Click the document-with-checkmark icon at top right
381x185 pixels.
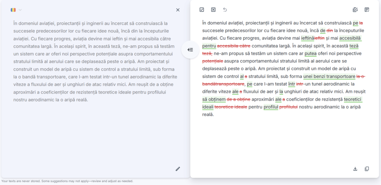(367, 10)
